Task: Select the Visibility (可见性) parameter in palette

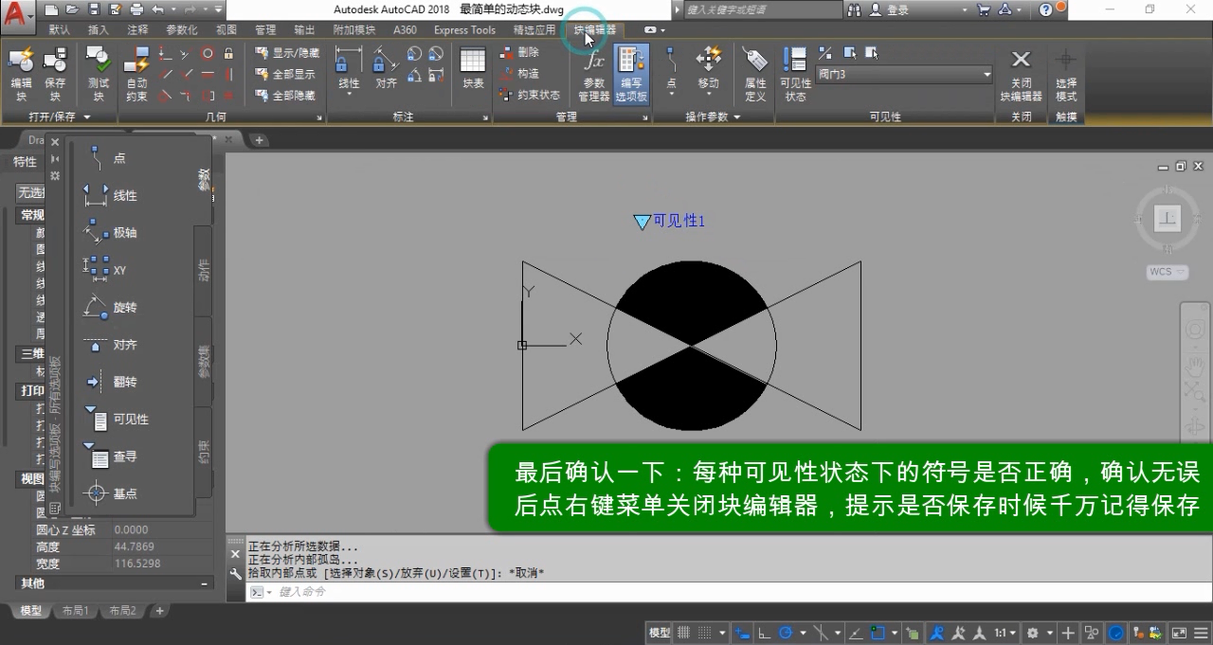Action: point(116,419)
